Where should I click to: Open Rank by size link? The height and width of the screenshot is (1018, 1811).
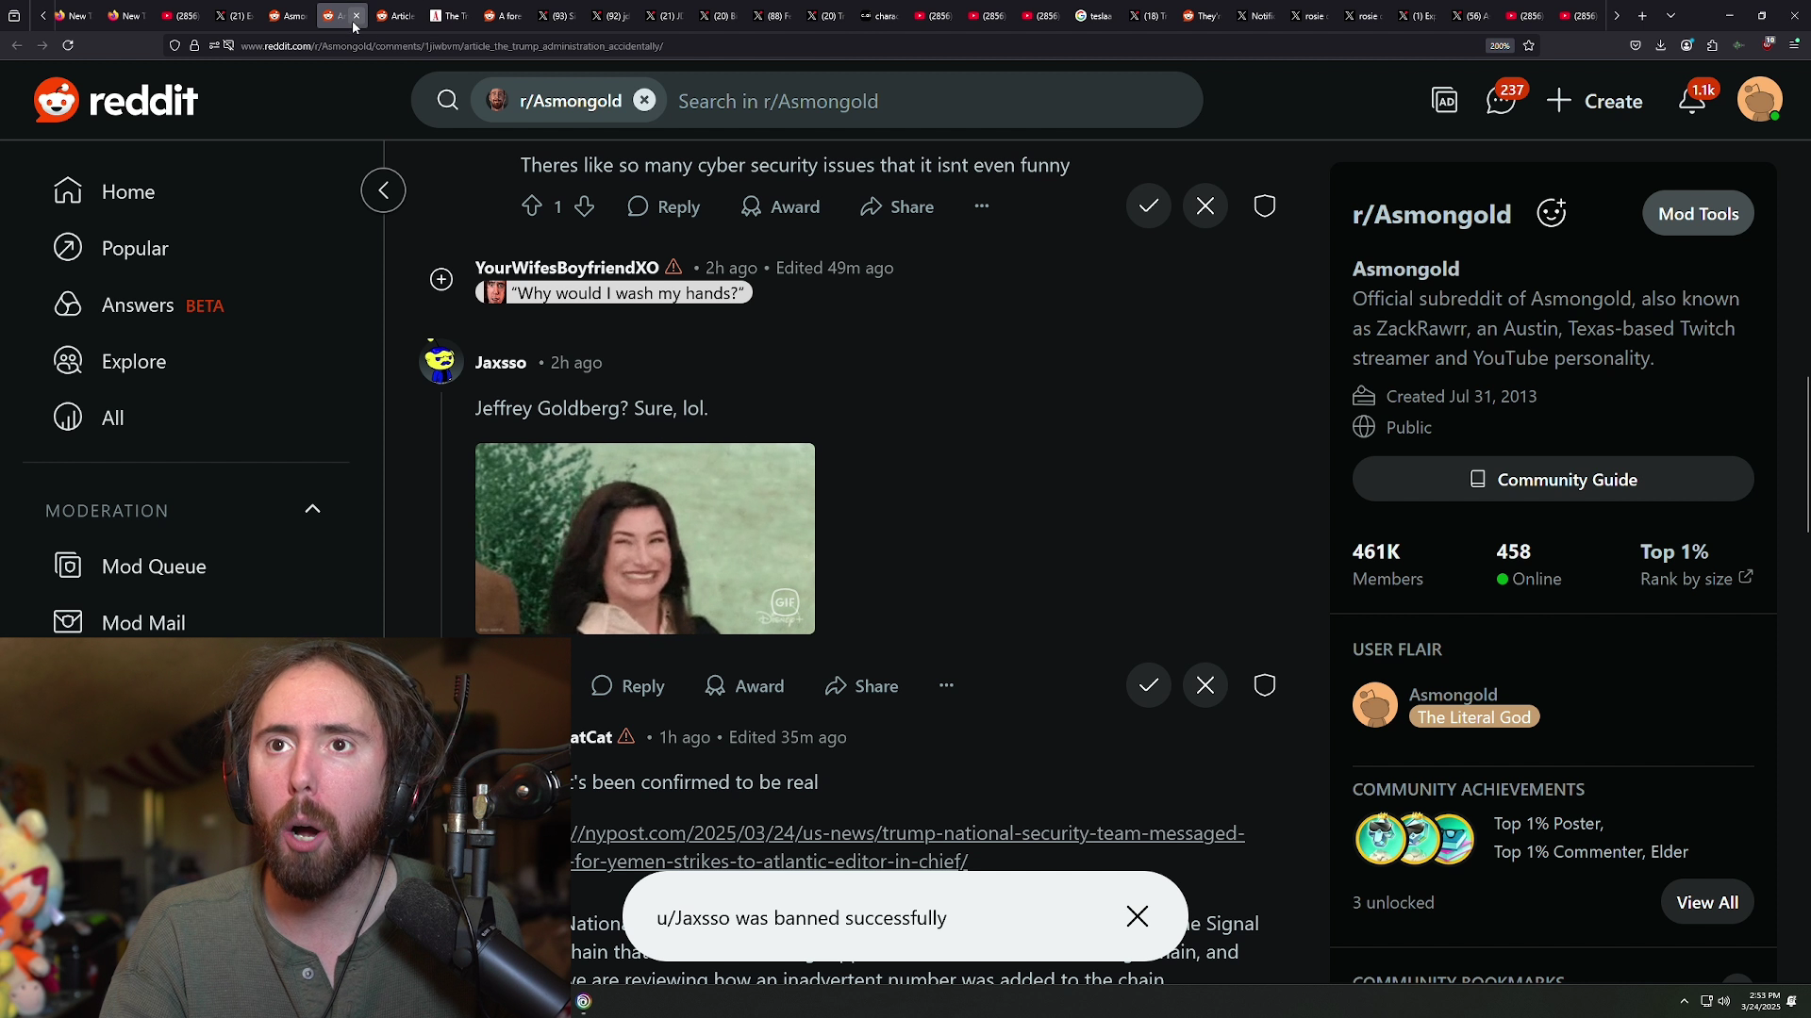pos(1696,579)
